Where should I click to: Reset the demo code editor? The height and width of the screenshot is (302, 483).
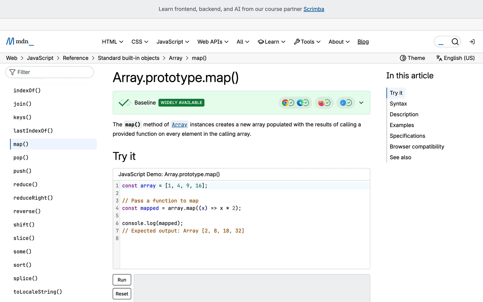(122, 294)
